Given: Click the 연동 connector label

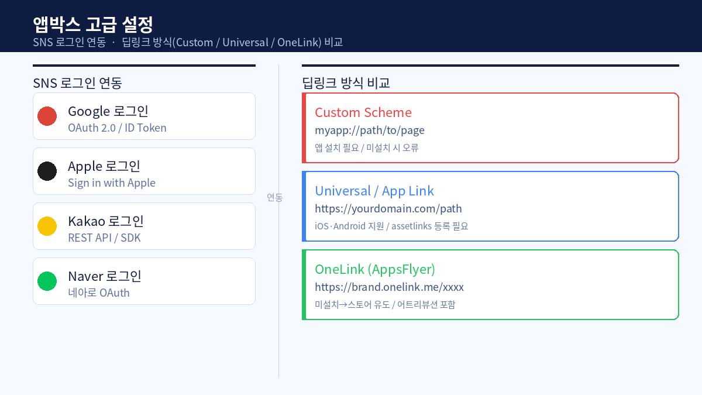Looking at the screenshot, I should [x=275, y=198].
